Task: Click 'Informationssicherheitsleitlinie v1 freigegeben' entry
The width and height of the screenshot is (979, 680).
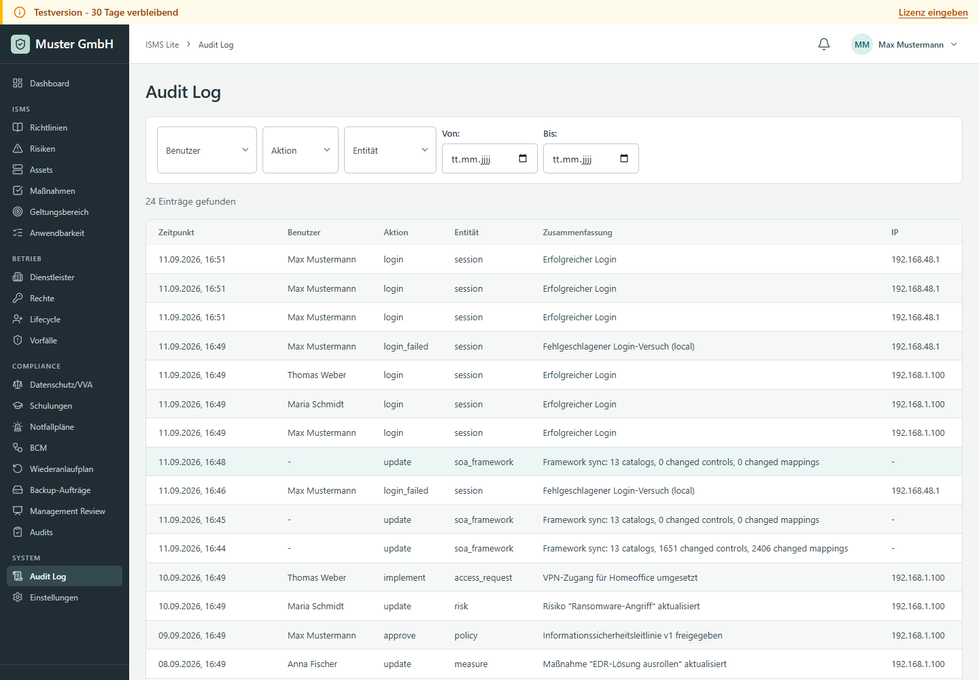Action: click(x=632, y=635)
